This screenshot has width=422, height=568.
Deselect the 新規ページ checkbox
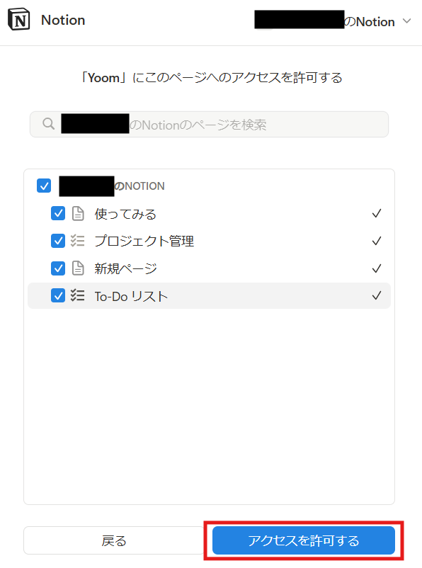pyautogui.click(x=58, y=268)
